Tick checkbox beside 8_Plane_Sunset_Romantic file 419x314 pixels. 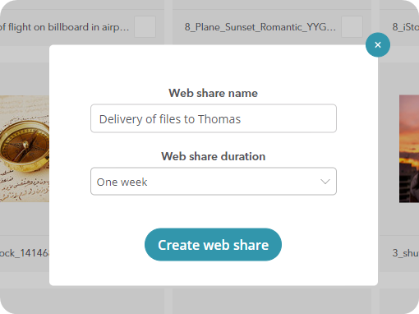(x=352, y=27)
